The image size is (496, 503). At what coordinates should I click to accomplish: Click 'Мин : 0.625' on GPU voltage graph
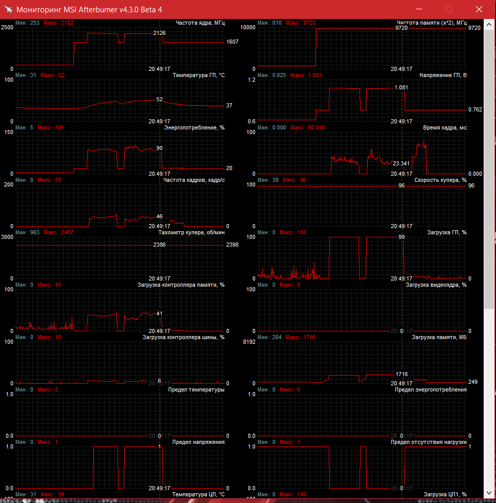point(272,75)
